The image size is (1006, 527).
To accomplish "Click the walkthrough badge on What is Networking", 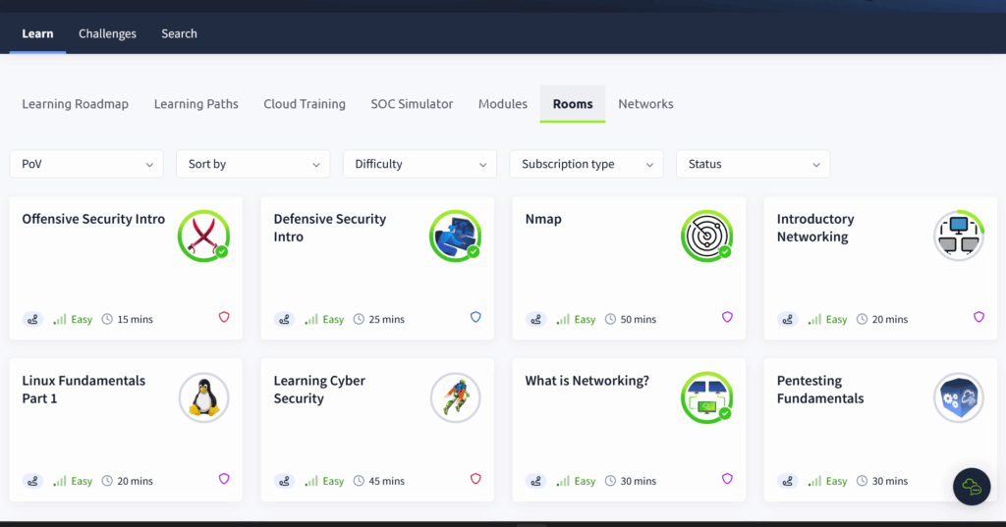I will click(x=535, y=481).
